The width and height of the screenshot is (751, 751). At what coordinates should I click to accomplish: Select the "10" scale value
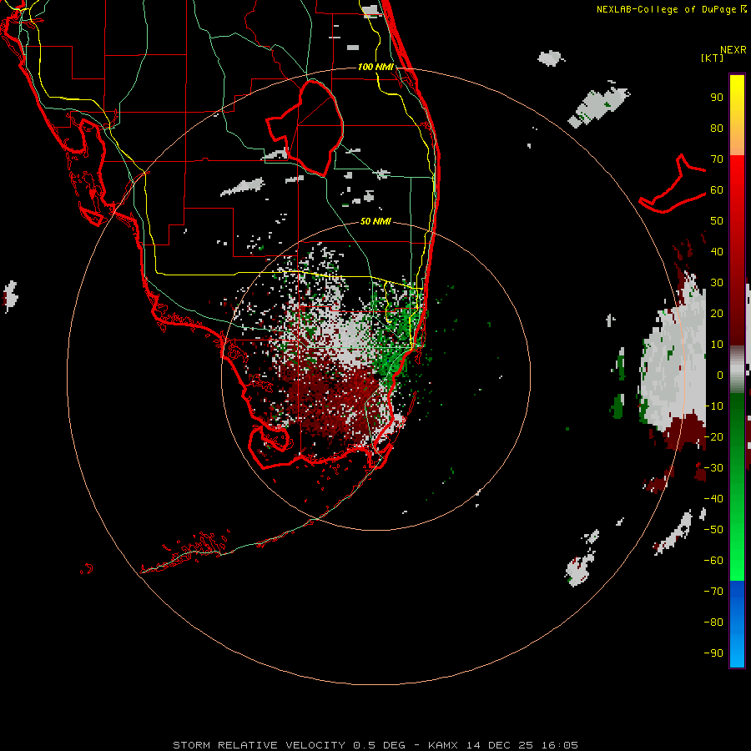coord(717,345)
